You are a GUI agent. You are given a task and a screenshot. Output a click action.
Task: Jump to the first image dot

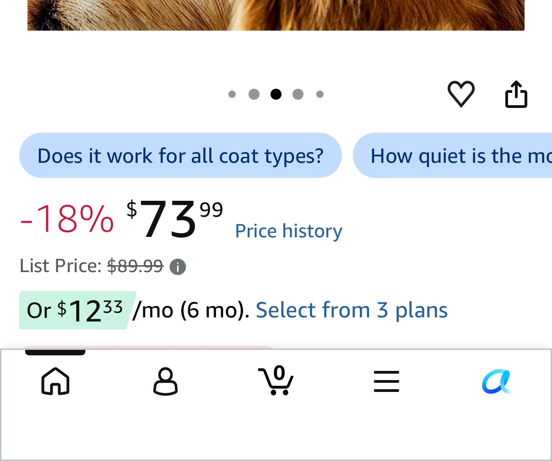tap(232, 94)
